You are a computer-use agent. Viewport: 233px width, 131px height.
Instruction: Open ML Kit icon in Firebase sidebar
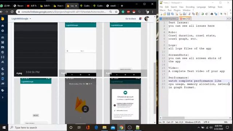(3, 62)
